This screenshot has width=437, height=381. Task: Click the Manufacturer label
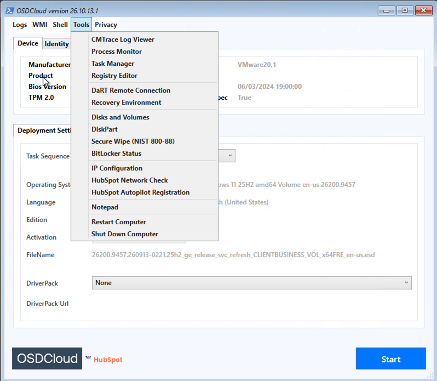[x=50, y=65]
